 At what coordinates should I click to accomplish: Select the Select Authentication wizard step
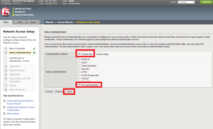pyautogui.click(x=20, y=53)
